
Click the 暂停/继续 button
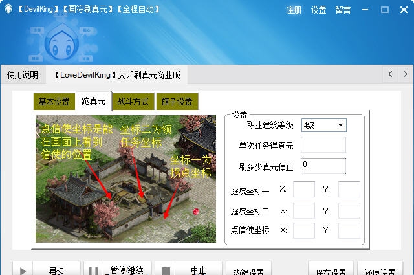(127, 269)
